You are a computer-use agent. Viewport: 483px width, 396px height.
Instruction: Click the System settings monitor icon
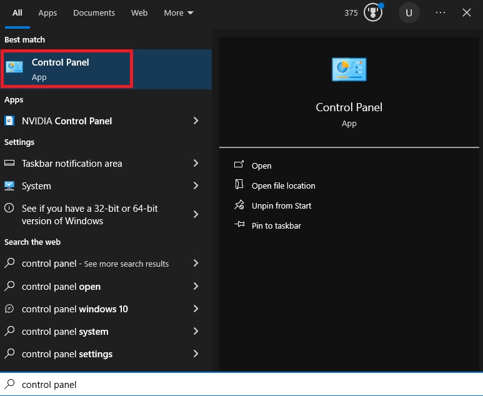pos(10,186)
